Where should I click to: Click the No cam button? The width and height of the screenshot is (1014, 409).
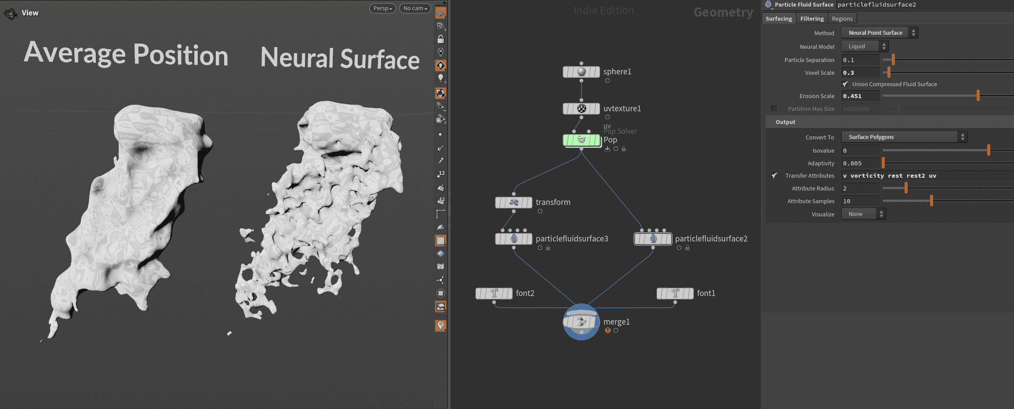414,8
